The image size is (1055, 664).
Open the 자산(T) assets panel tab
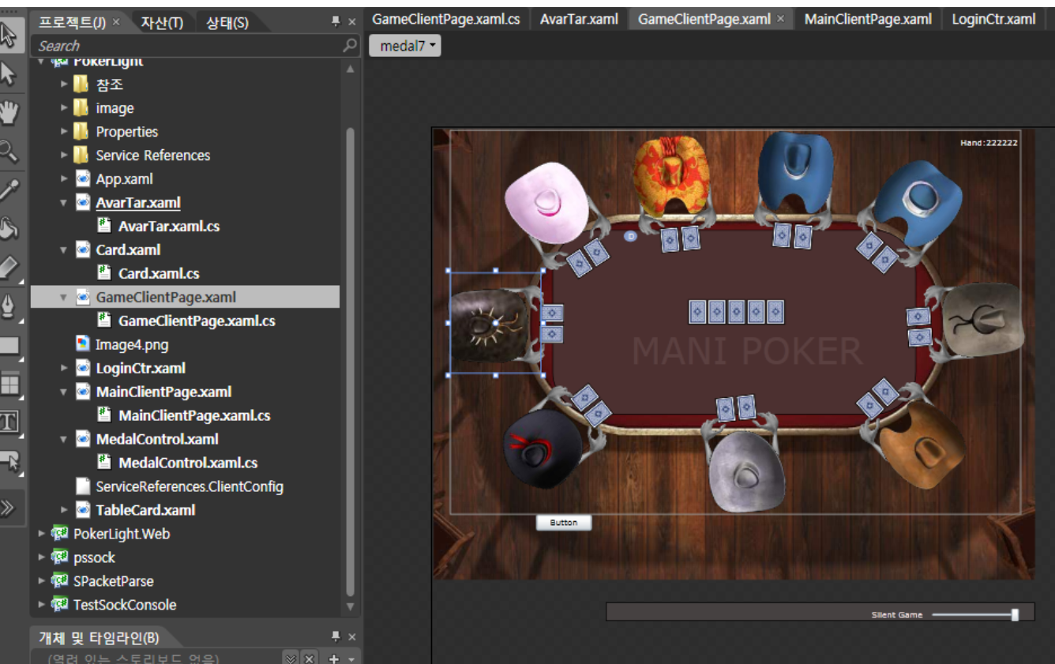(162, 23)
